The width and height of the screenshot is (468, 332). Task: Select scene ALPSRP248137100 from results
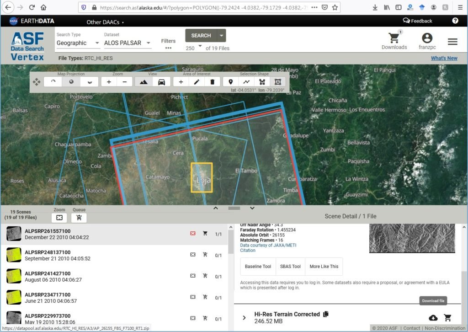tap(48, 252)
